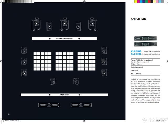
Task: Click the top amplifier product photo
Action: [145, 39]
